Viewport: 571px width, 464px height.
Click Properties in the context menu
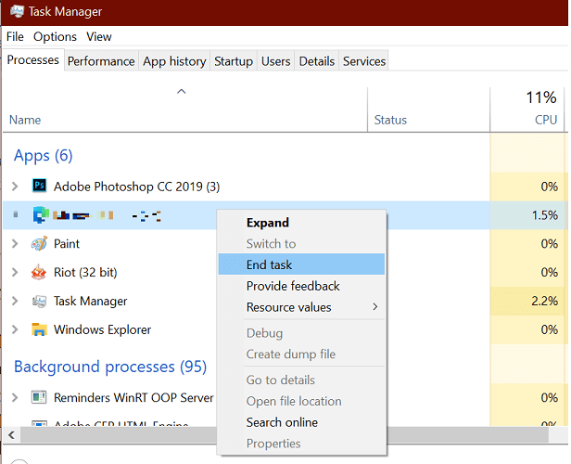(x=301, y=444)
